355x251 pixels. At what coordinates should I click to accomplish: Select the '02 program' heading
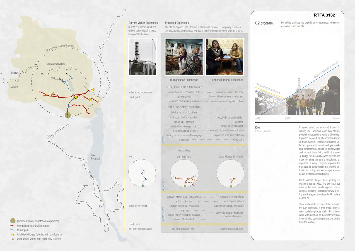(264, 23)
